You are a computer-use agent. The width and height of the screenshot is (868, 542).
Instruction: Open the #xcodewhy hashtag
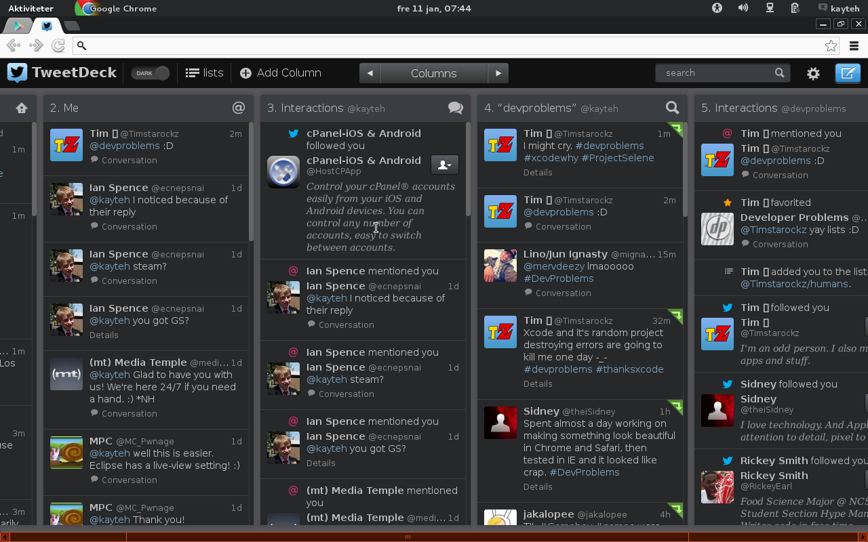pyautogui.click(x=550, y=158)
